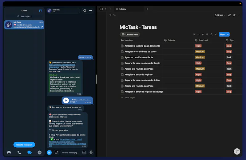Open the emoji picker
The image size is (246, 160).
pyautogui.click(x=84, y=153)
